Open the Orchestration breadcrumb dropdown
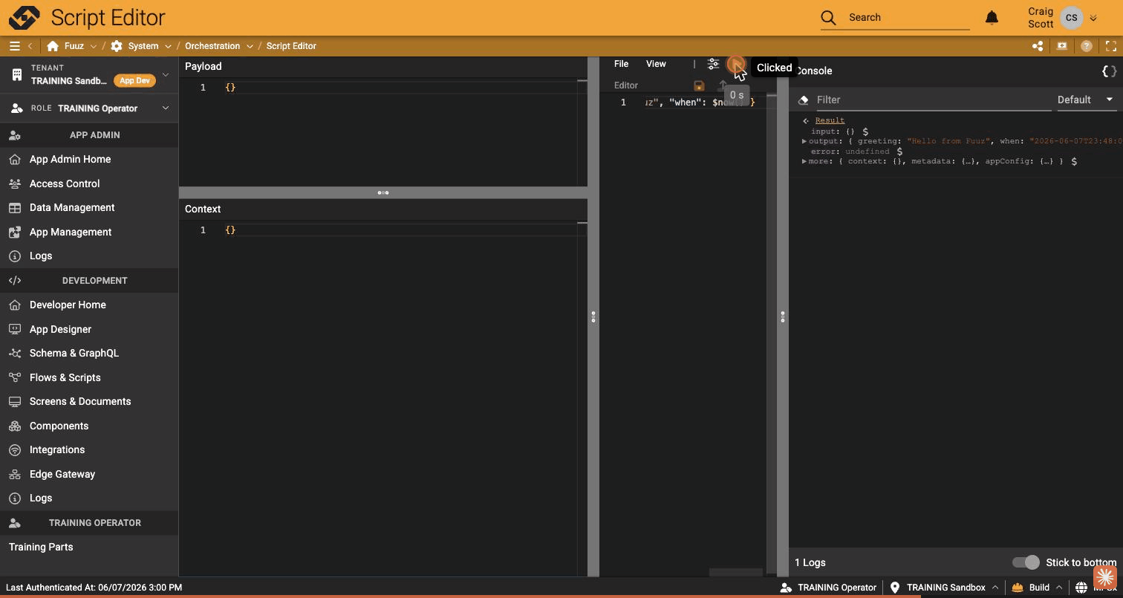 tap(250, 46)
